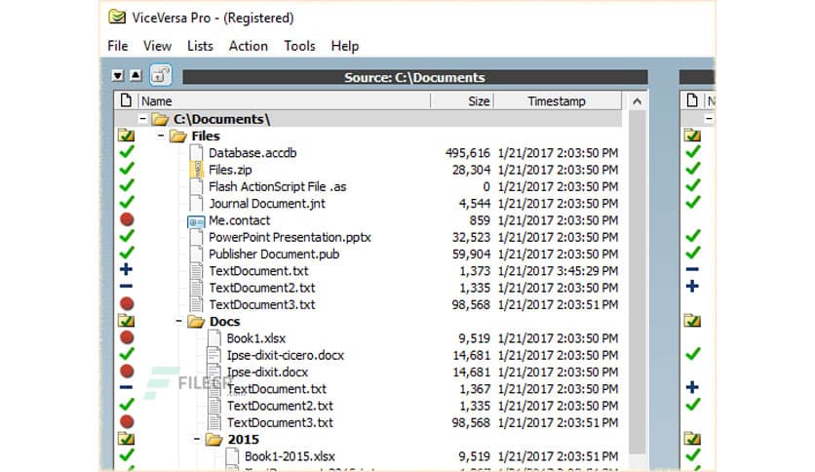Click the ViceVersa Pro title bar icon

tap(117, 18)
